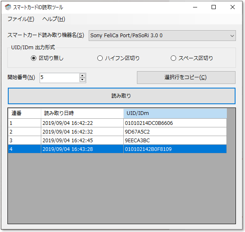Image resolution: width=245 pixels, height=232 pixels.
Task: Maximize the スマートカードID読取ツール window
Action: (214, 7)
